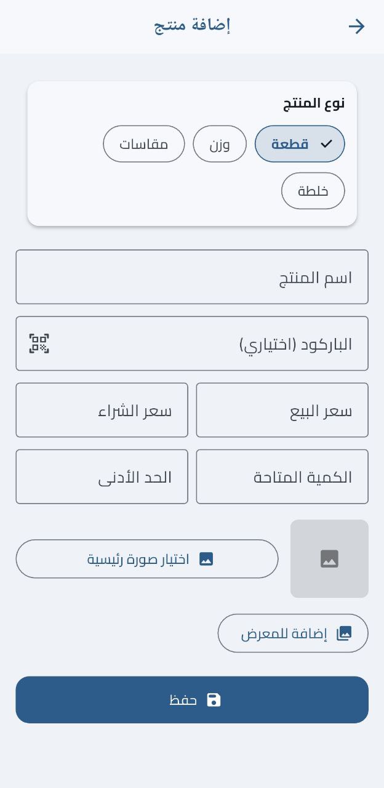Click إضافة للمعرض to add gallery images
Viewport: 384px width, 788px height.
pyautogui.click(x=293, y=632)
